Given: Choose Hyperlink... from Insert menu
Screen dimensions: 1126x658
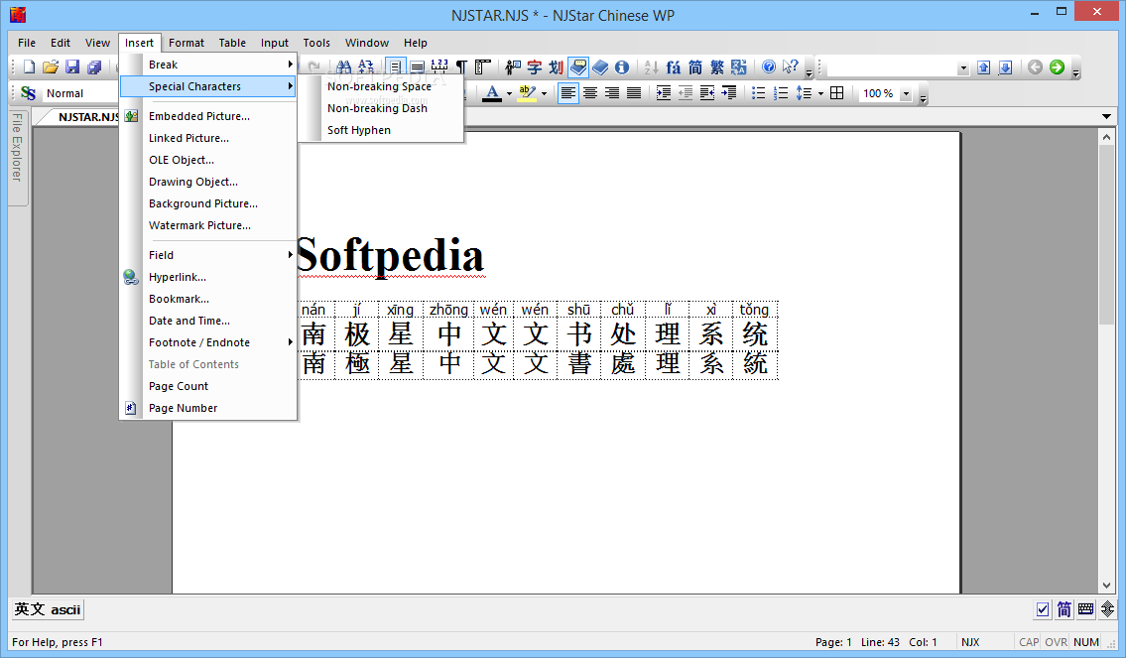Looking at the screenshot, I should [x=208, y=277].
